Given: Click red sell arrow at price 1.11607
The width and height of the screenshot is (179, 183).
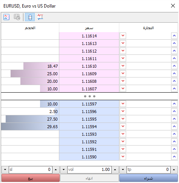Looking at the screenshot, I should pos(123,89).
